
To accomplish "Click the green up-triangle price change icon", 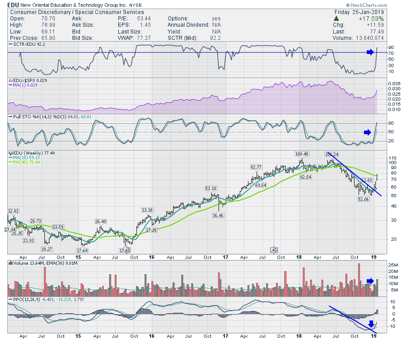I will pyautogui.click(x=336, y=19).
